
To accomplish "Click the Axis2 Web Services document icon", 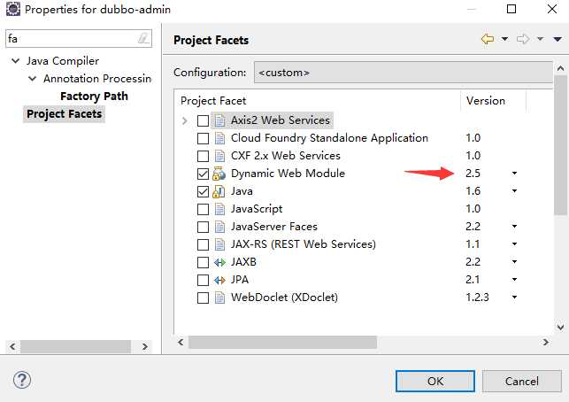I will (219, 120).
